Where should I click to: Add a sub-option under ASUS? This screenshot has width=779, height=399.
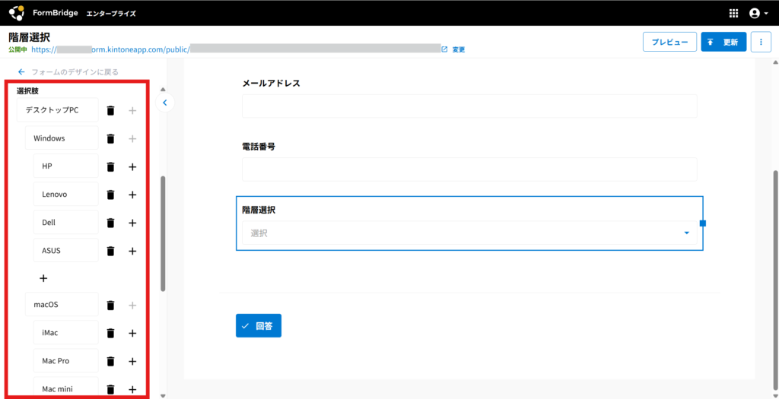[x=132, y=251]
